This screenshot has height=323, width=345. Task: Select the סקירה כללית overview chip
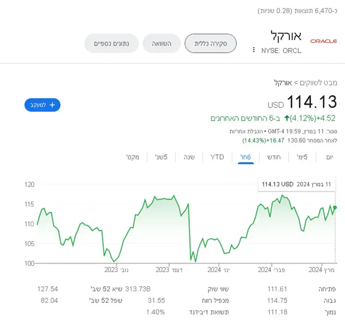point(211,43)
